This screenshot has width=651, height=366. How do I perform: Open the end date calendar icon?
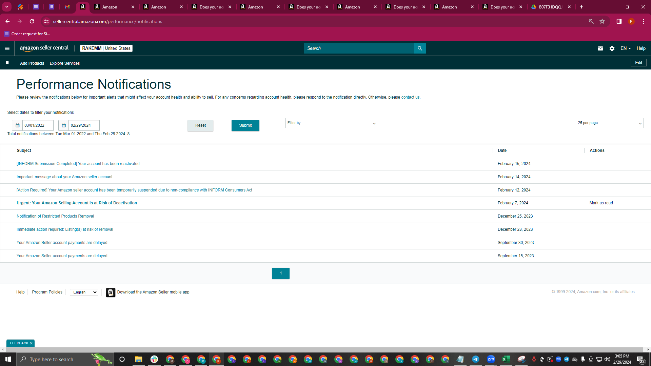pos(64,125)
